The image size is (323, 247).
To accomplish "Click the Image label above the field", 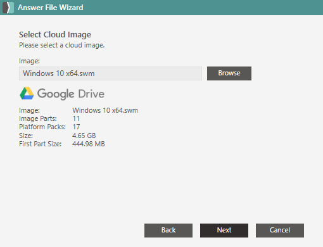I will pos(29,61).
